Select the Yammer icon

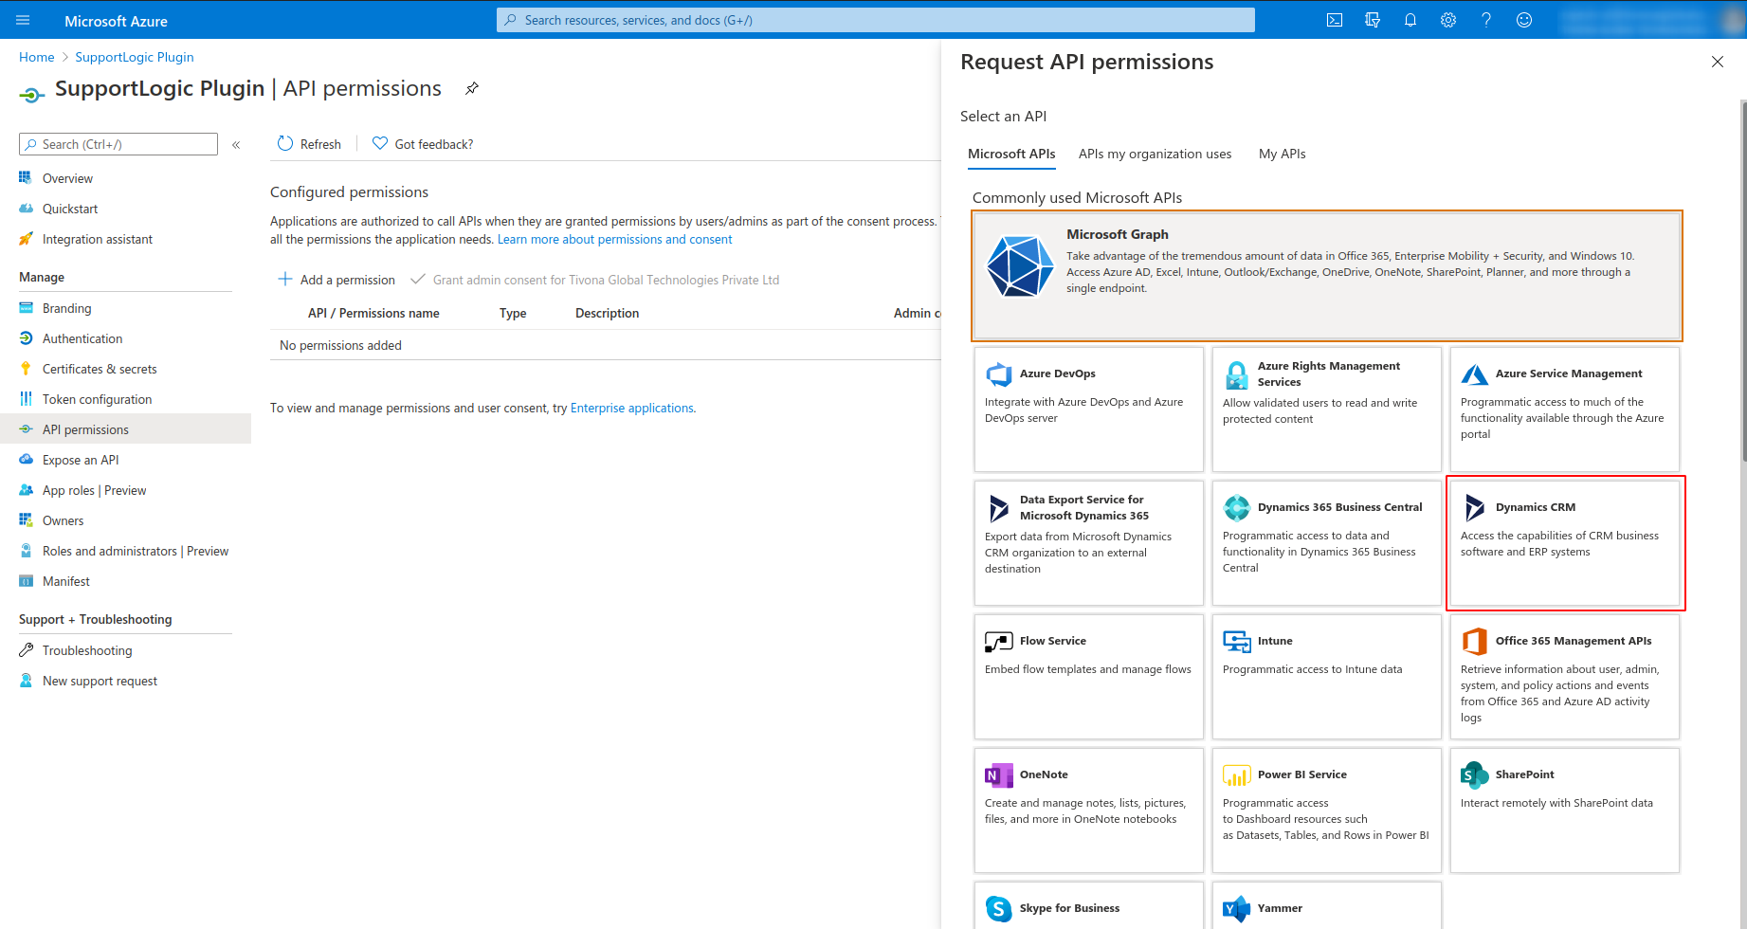(1237, 909)
